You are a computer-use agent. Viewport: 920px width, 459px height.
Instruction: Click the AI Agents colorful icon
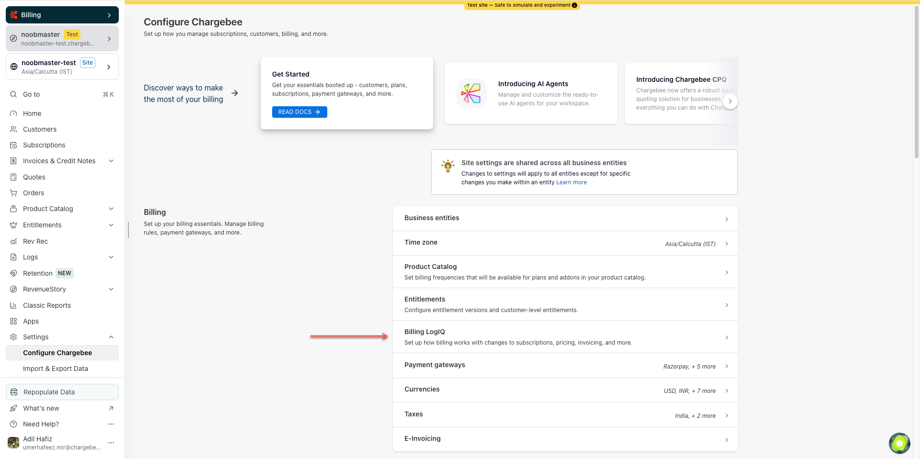pyautogui.click(x=471, y=93)
